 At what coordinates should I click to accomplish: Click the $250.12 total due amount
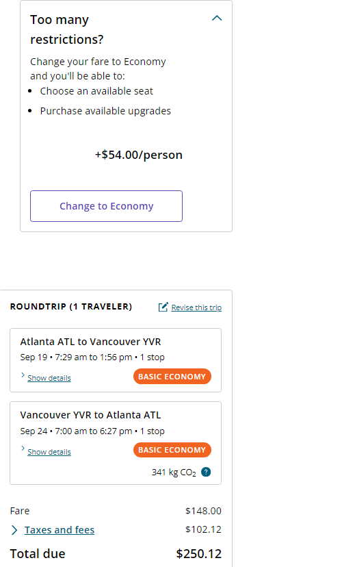[x=199, y=553]
